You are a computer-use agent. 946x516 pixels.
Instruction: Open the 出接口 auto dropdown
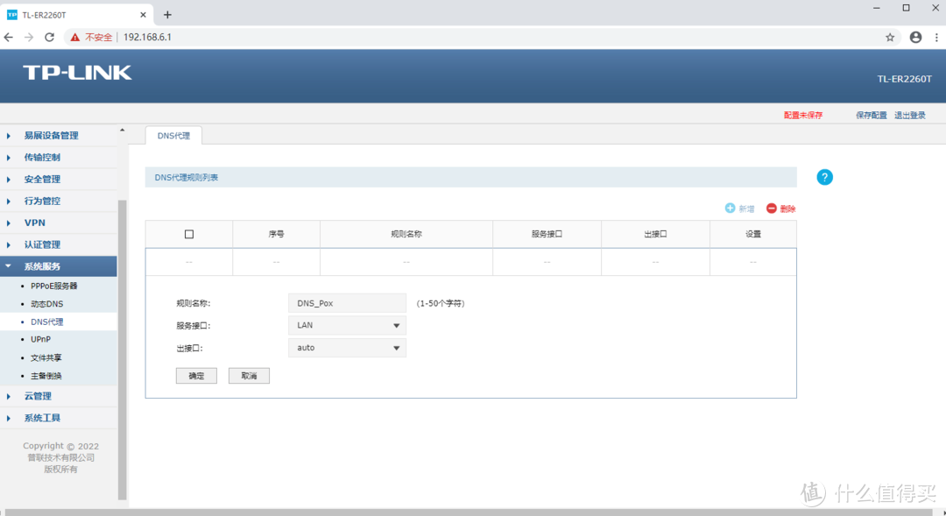[x=347, y=348]
